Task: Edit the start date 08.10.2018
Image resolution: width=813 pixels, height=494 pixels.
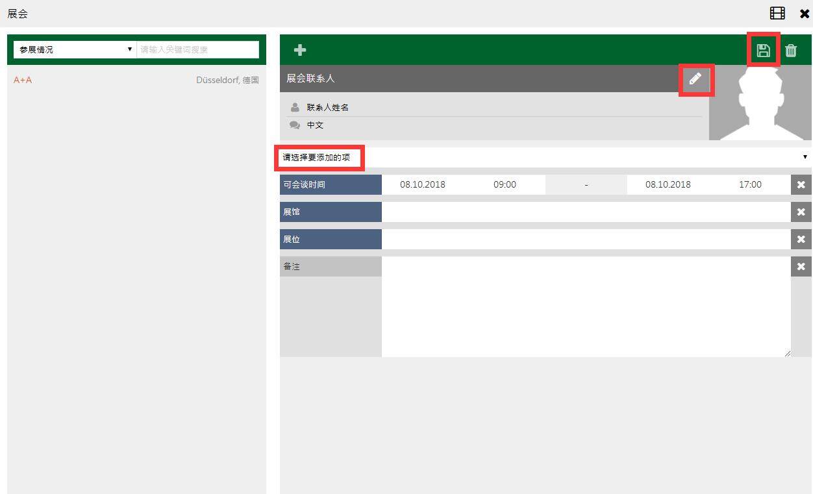Action: (423, 184)
